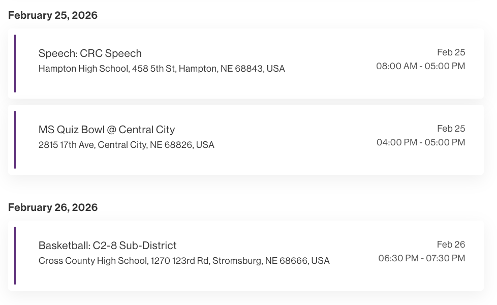Click the purple bar on the Quiz Bowl card
497x305 pixels.
point(15,140)
